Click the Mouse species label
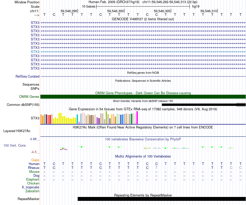 (34, 172)
